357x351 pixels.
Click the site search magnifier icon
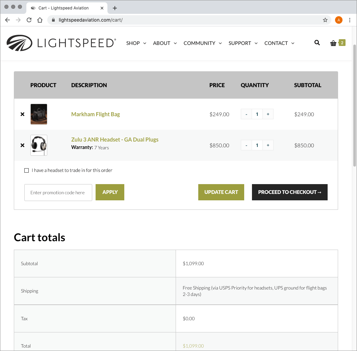(x=317, y=43)
